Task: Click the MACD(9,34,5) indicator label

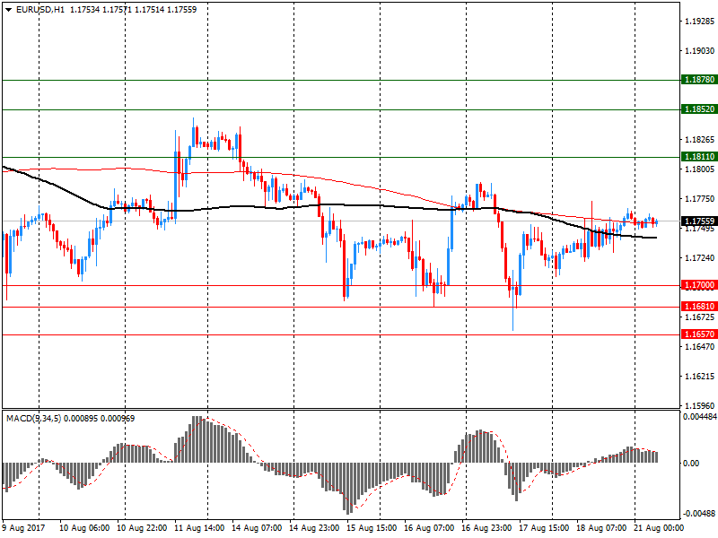Action: point(33,419)
